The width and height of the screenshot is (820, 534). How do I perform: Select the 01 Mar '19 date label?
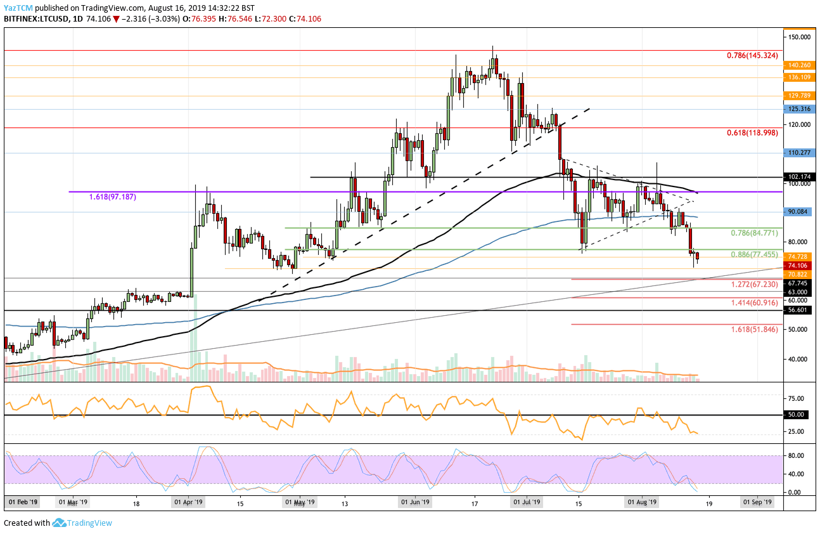tap(74, 502)
